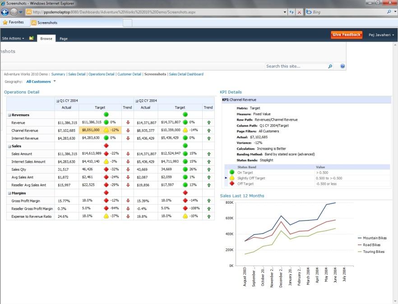Click the Mountain Bikes legend entry

coord(372,238)
